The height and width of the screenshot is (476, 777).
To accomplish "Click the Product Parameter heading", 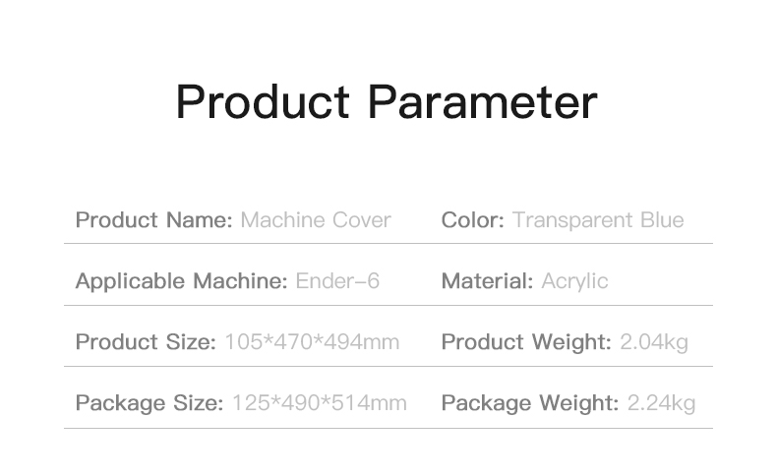I will (x=387, y=102).
